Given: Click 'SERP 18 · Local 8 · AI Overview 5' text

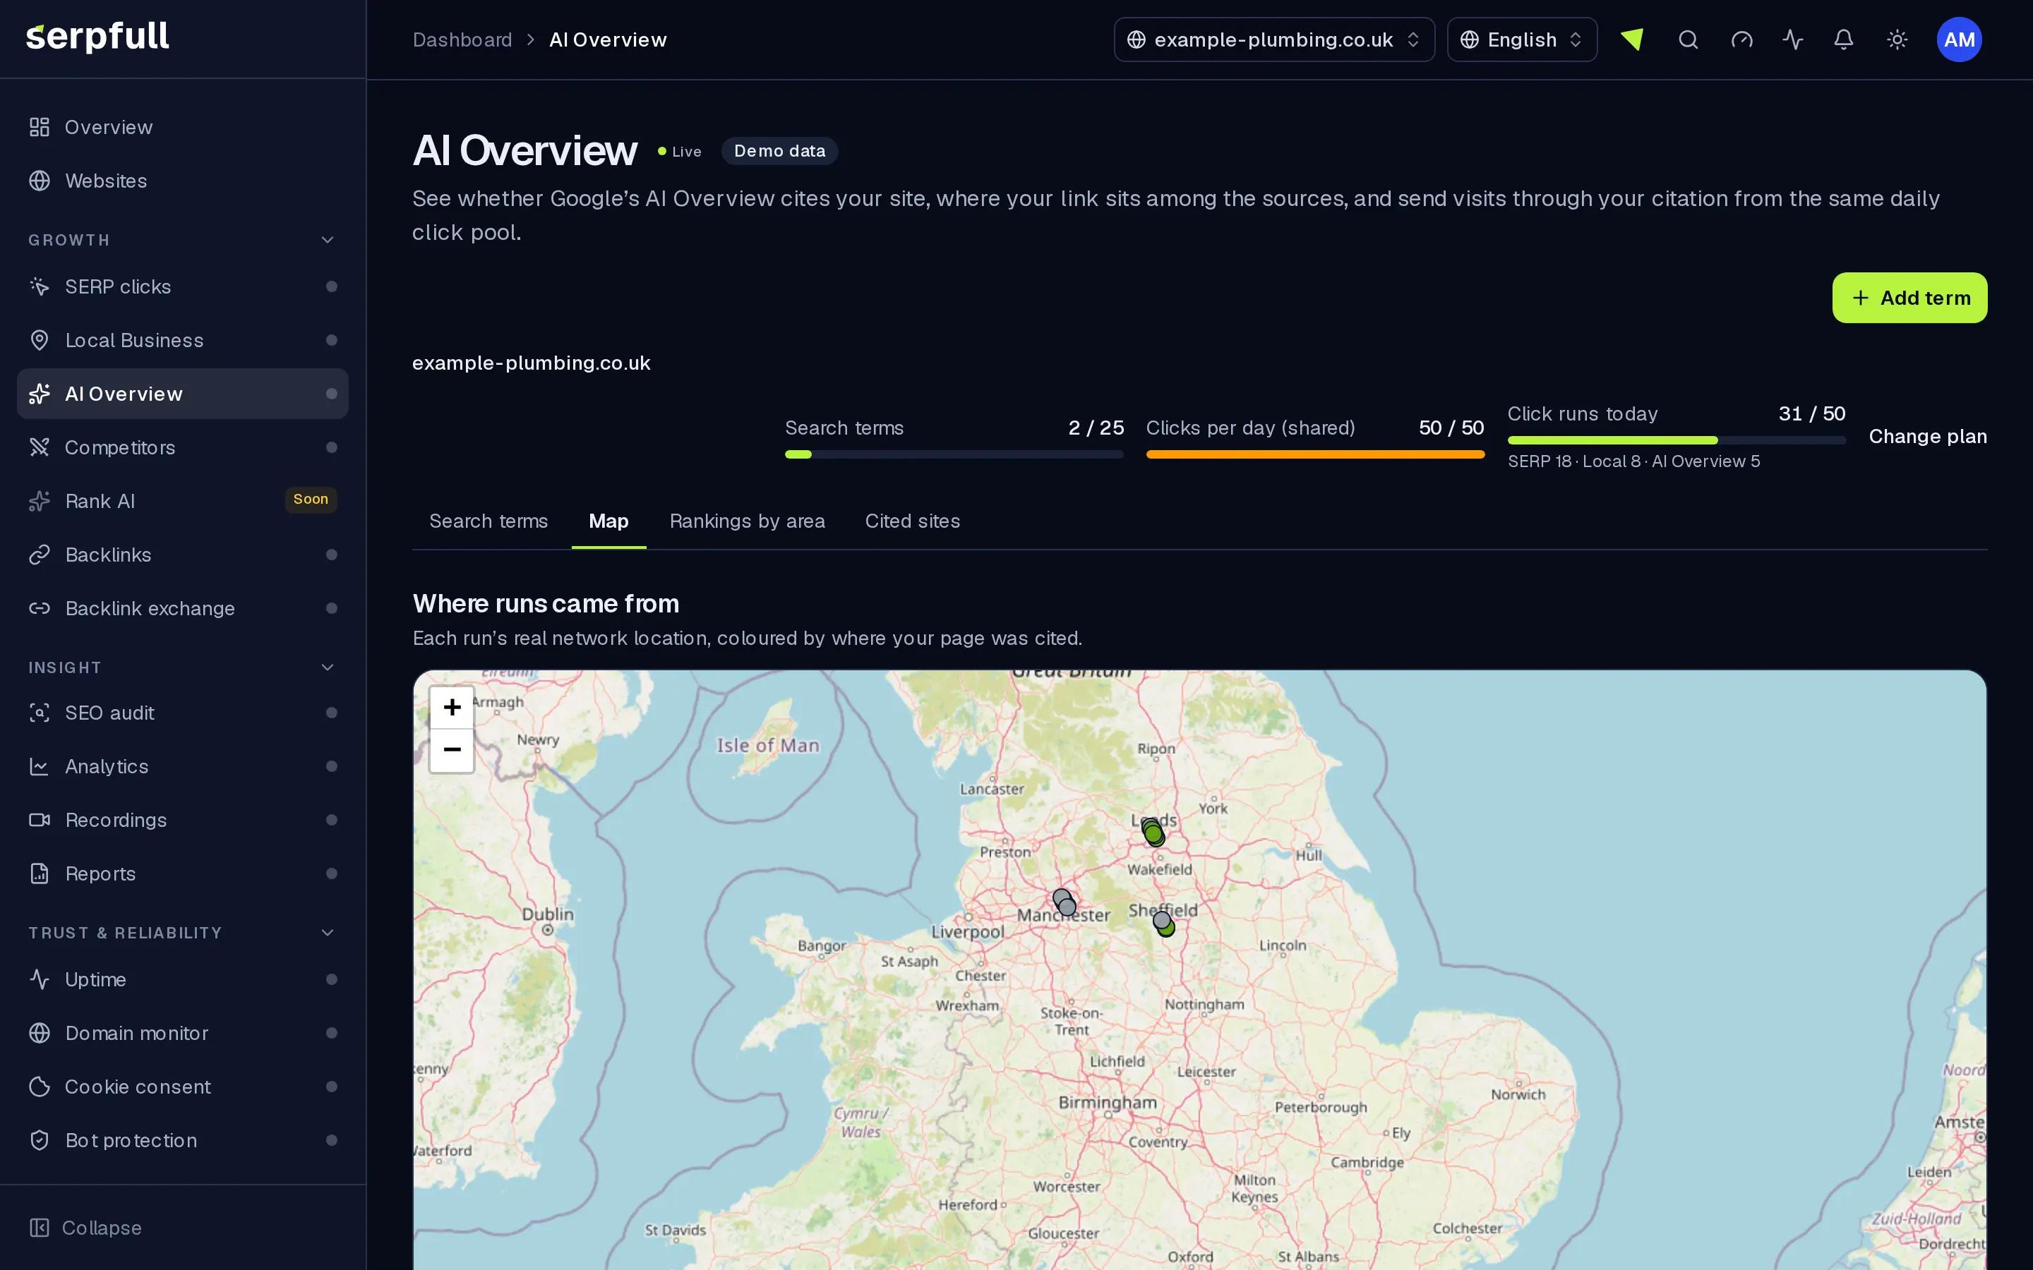Looking at the screenshot, I should [1634, 462].
